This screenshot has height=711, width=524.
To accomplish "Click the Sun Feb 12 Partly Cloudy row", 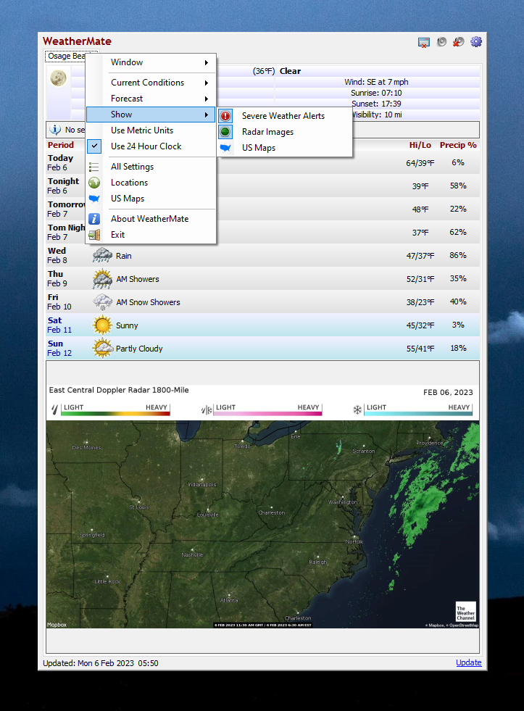I will point(263,348).
